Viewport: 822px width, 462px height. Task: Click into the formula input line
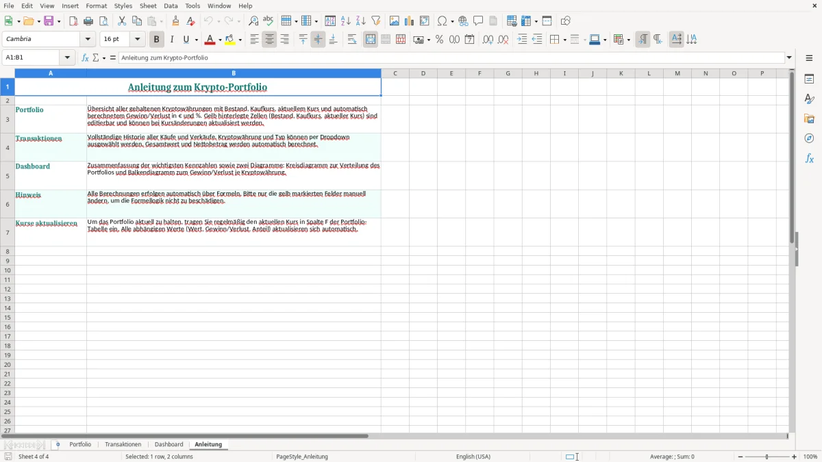pos(451,58)
